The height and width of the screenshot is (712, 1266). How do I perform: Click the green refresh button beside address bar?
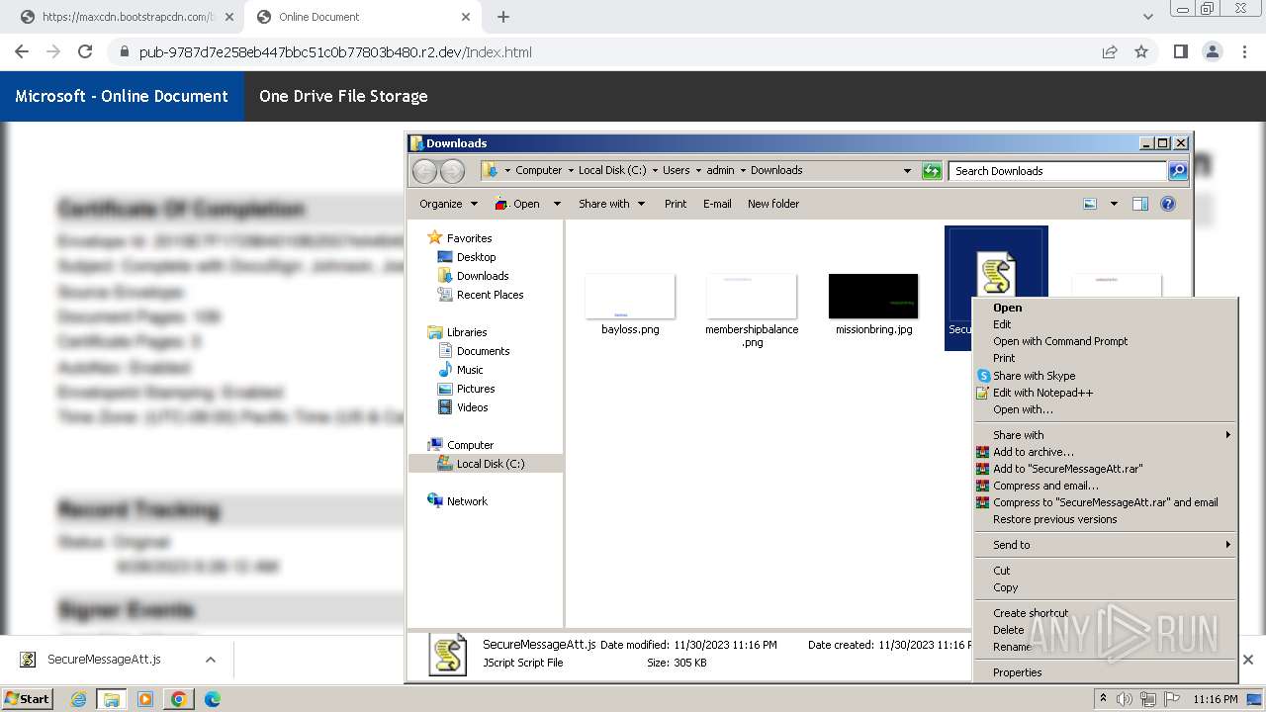coord(932,171)
